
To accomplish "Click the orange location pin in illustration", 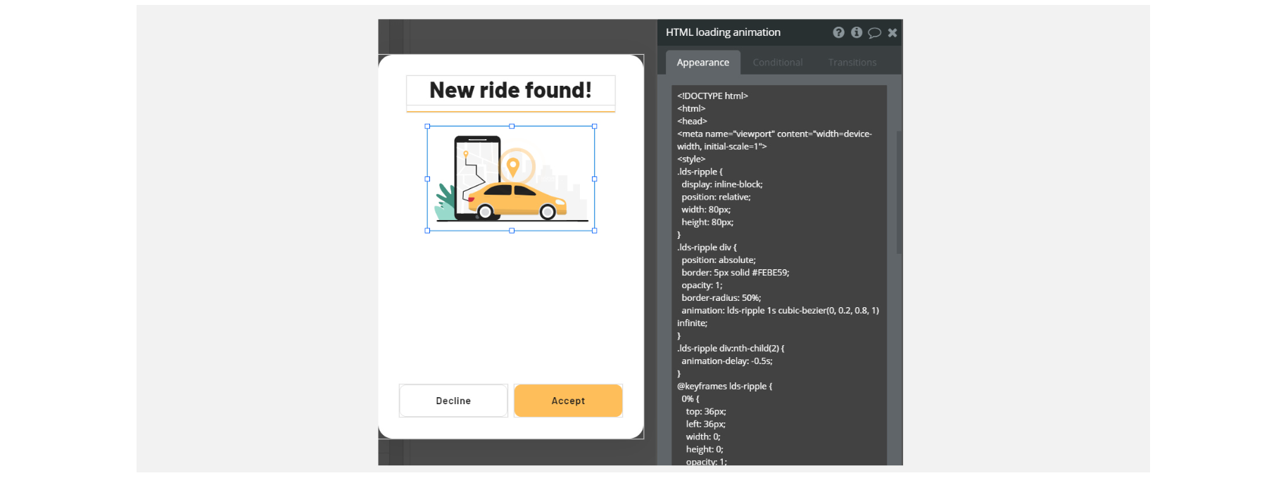I will pyautogui.click(x=513, y=167).
